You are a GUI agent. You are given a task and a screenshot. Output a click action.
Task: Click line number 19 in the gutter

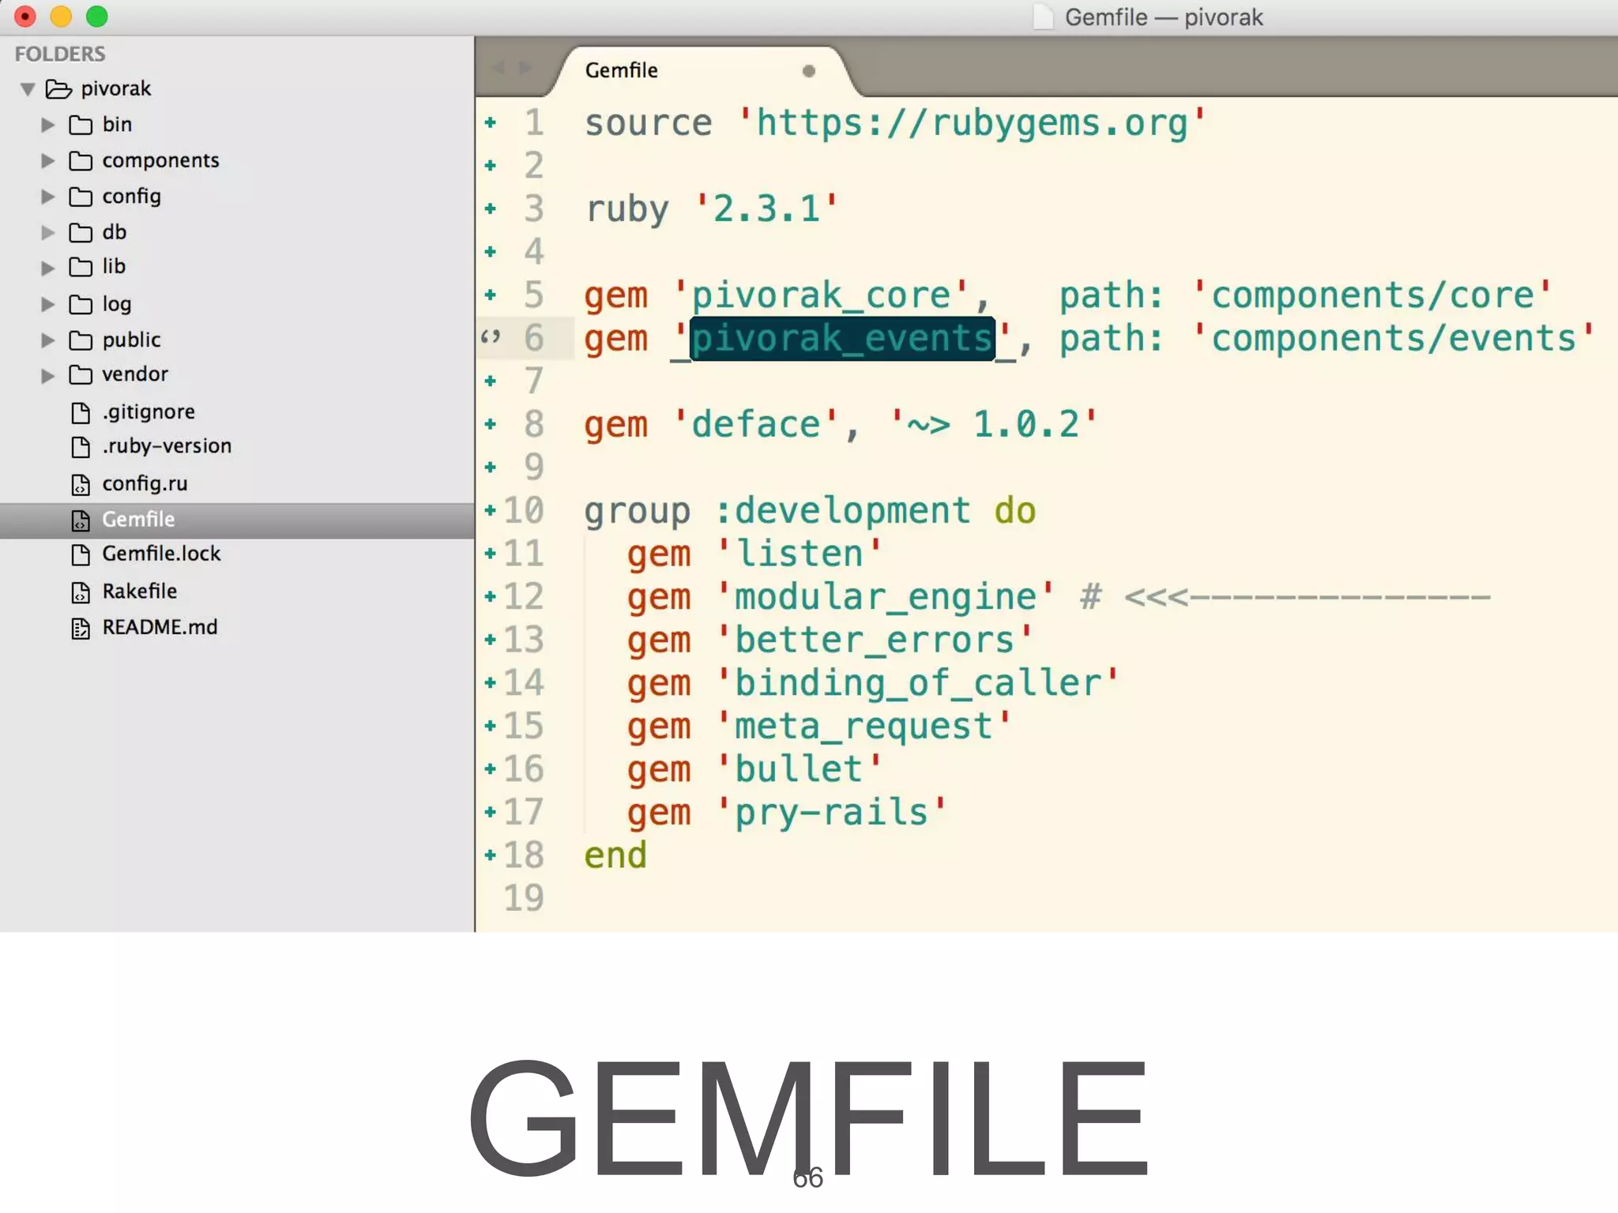(524, 898)
